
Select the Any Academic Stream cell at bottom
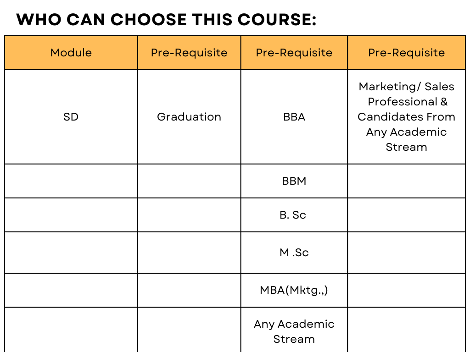pyautogui.click(x=294, y=330)
